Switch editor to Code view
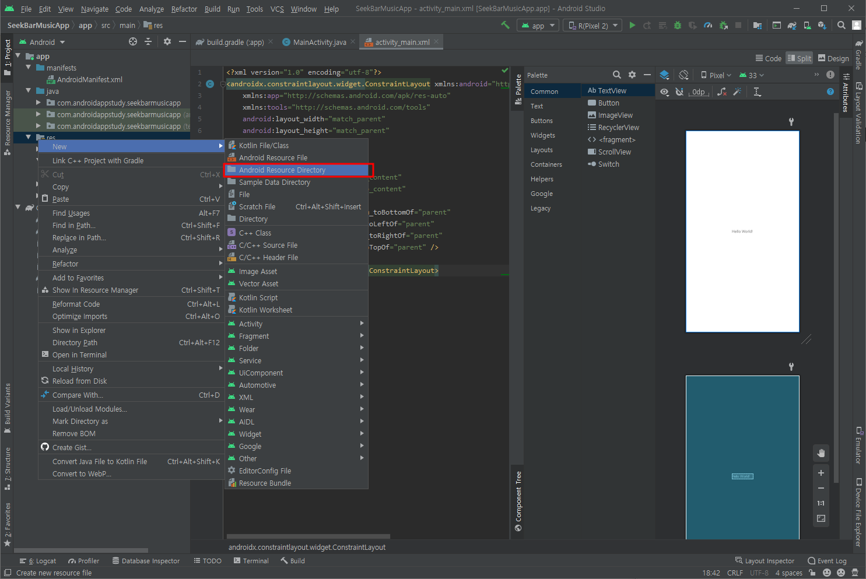The height and width of the screenshot is (579, 866). pyautogui.click(x=769, y=58)
